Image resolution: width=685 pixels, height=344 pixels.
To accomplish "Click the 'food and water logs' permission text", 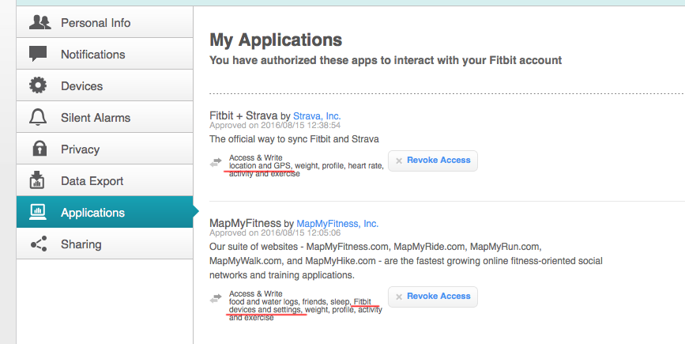I will 263,302.
